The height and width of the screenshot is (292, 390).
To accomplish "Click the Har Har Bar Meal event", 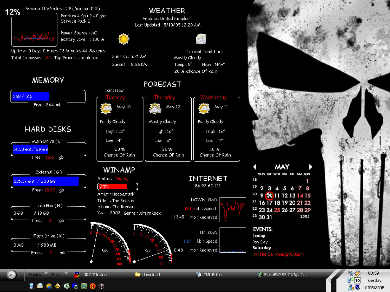I will [278, 254].
